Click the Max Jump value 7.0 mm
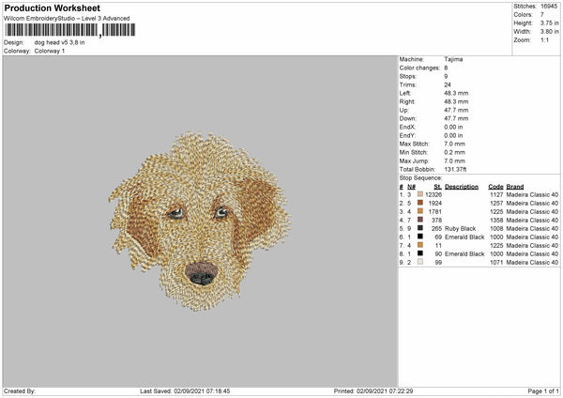 pos(454,161)
